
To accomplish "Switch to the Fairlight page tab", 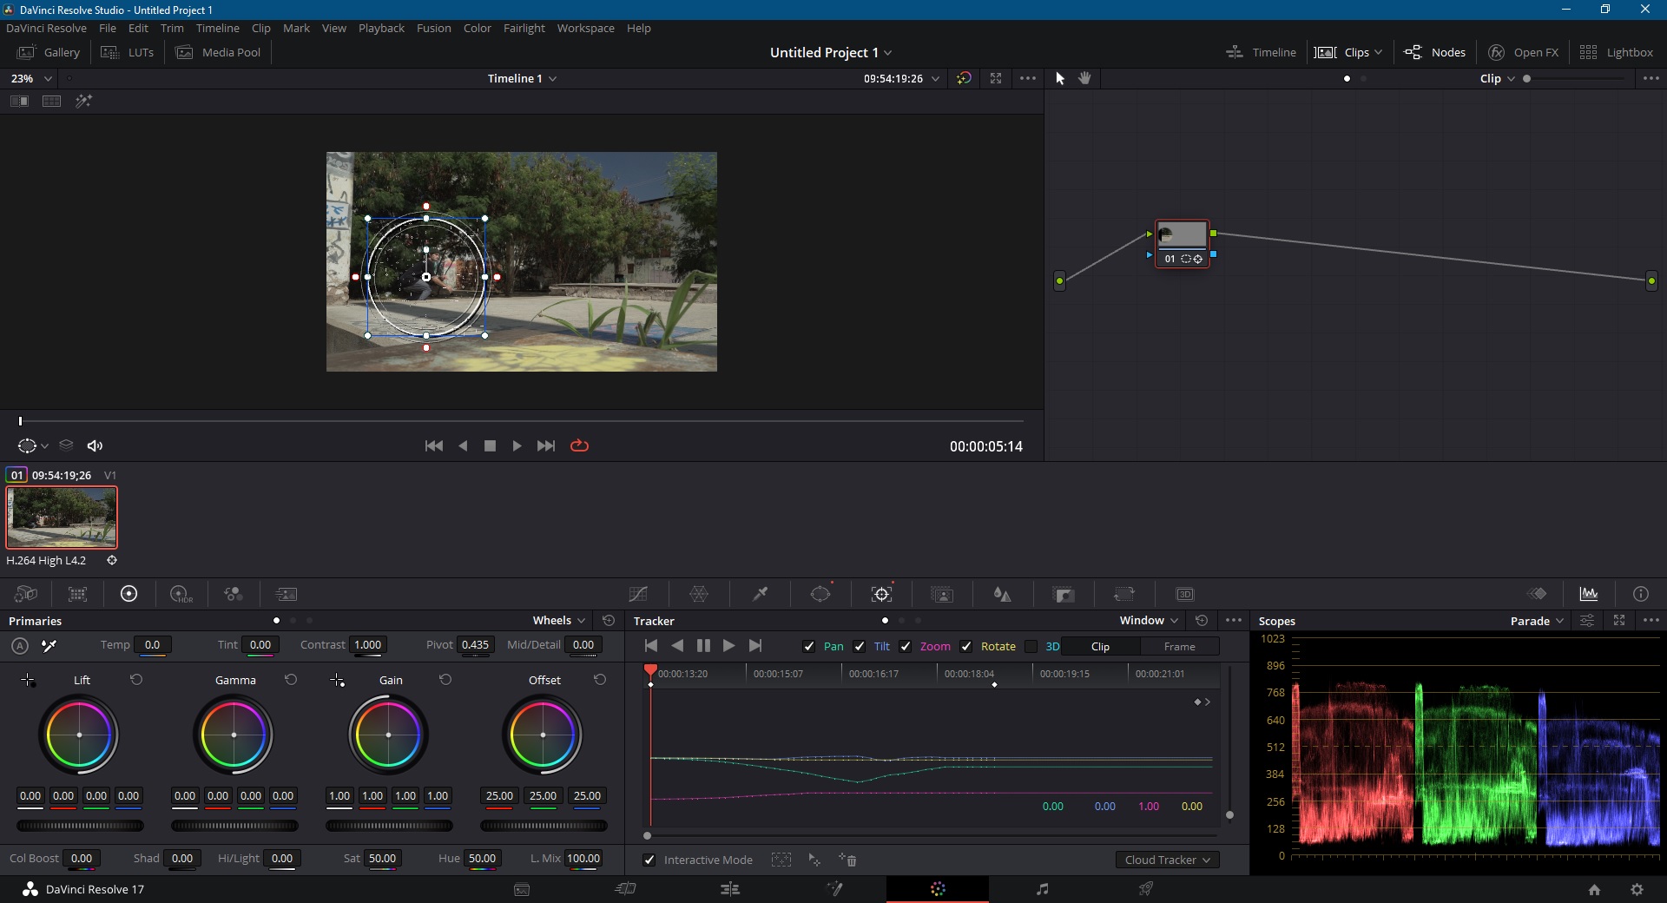I will coord(1042,888).
